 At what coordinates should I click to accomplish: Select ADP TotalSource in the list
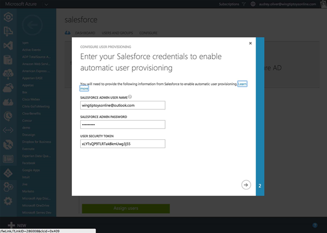coord(37,57)
